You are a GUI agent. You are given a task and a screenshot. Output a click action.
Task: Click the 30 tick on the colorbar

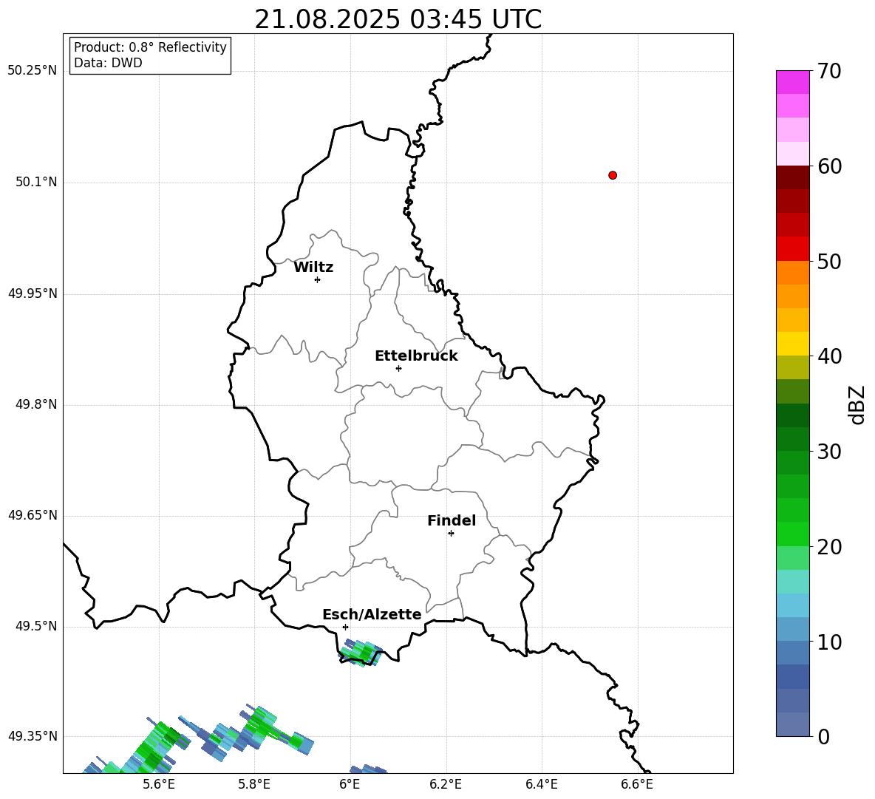(830, 452)
